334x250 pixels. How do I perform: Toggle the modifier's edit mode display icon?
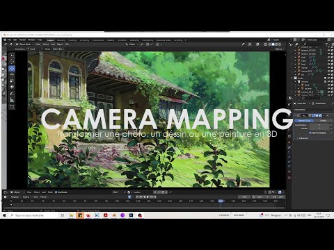tap(313, 115)
